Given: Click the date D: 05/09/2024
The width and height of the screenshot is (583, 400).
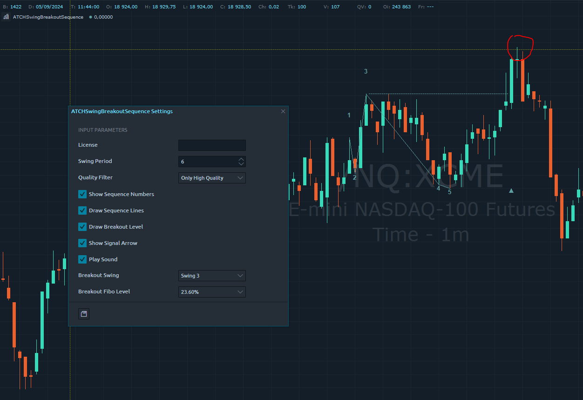Looking at the screenshot, I should click(45, 7).
